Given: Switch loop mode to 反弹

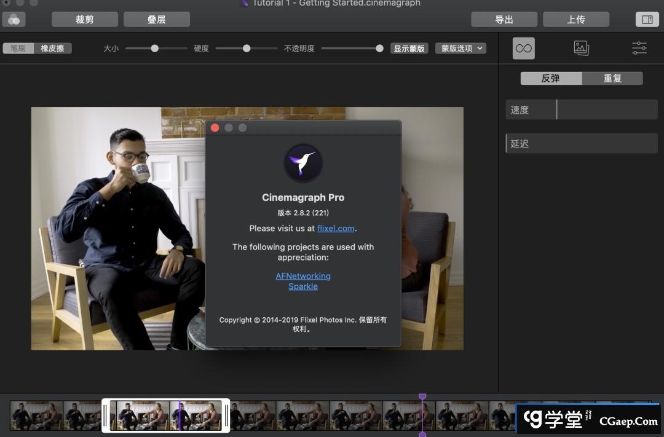Looking at the screenshot, I should click(x=551, y=79).
